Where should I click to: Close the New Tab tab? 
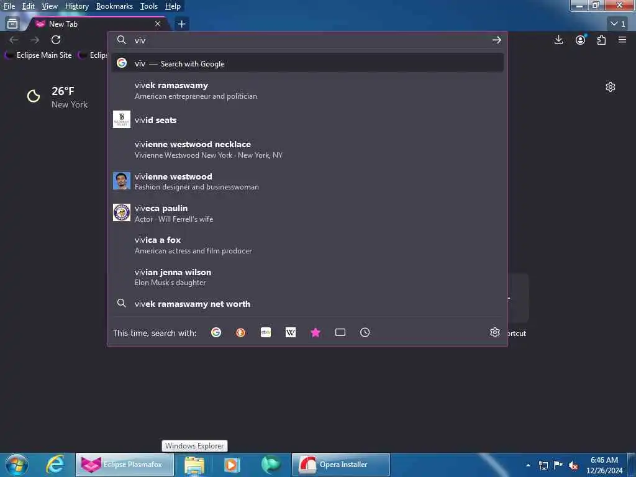click(x=158, y=24)
